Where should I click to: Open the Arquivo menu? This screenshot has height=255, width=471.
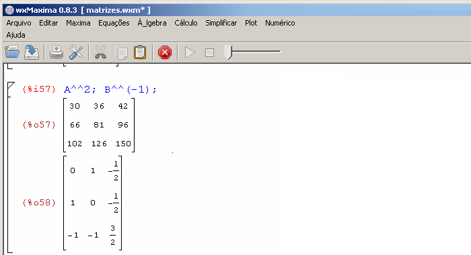tap(19, 23)
